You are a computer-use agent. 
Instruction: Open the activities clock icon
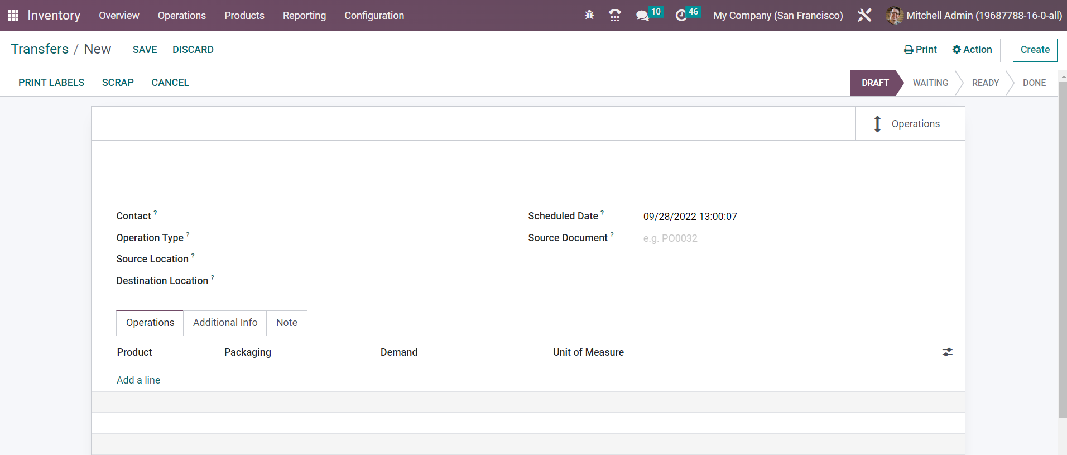681,15
